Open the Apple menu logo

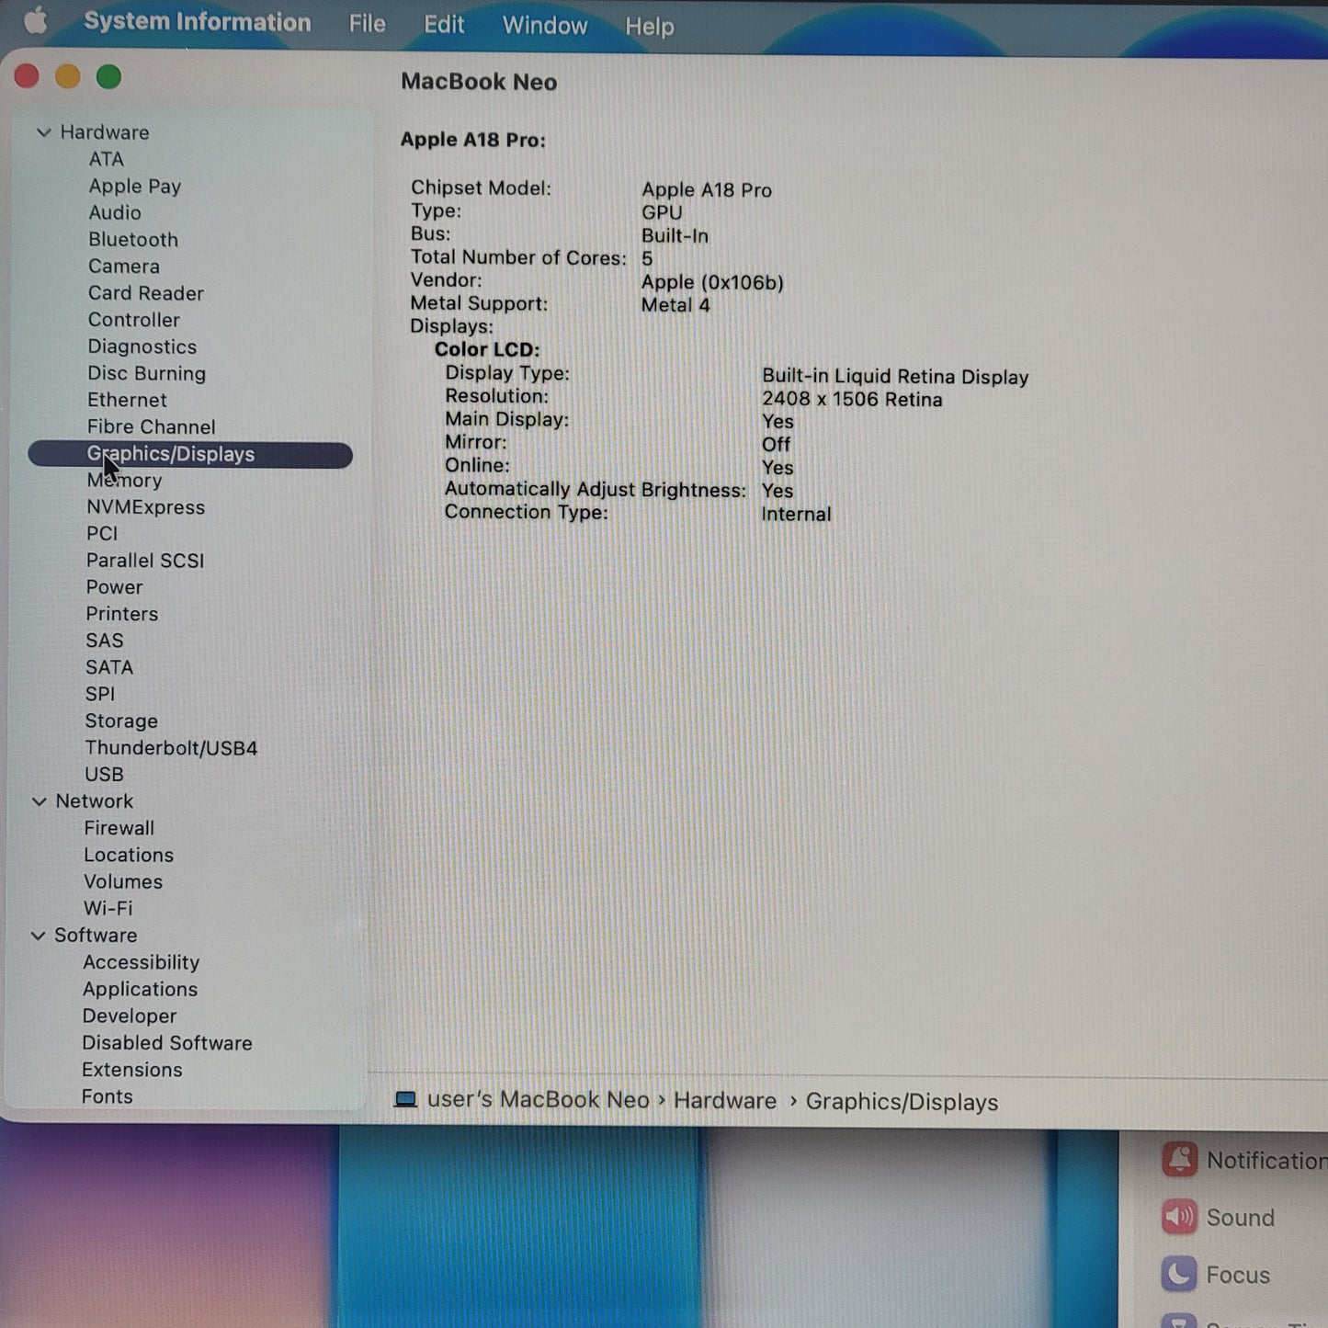[x=35, y=20]
